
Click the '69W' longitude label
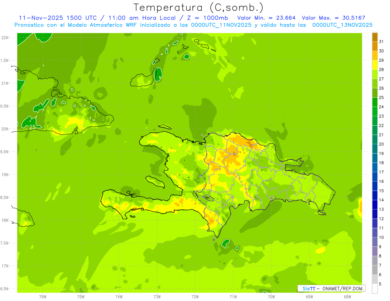pyautogui.click(x=309, y=296)
